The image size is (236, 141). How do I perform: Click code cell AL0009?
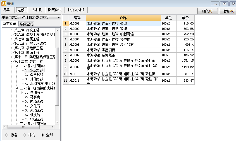(77, 67)
